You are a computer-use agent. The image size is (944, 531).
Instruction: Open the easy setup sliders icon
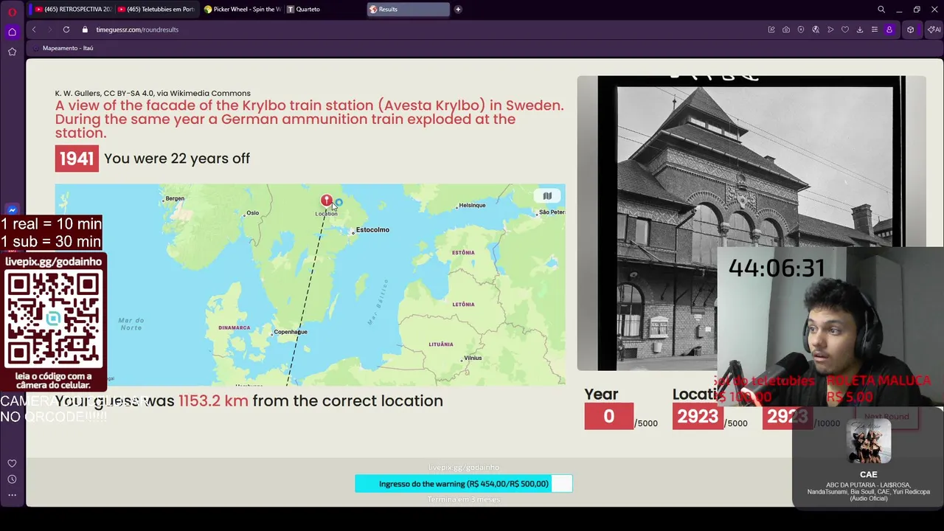tap(875, 29)
